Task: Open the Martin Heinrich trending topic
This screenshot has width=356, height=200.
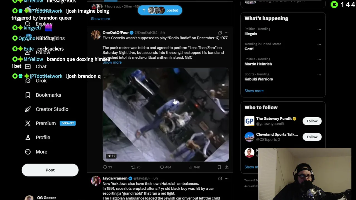Action: coord(258,64)
